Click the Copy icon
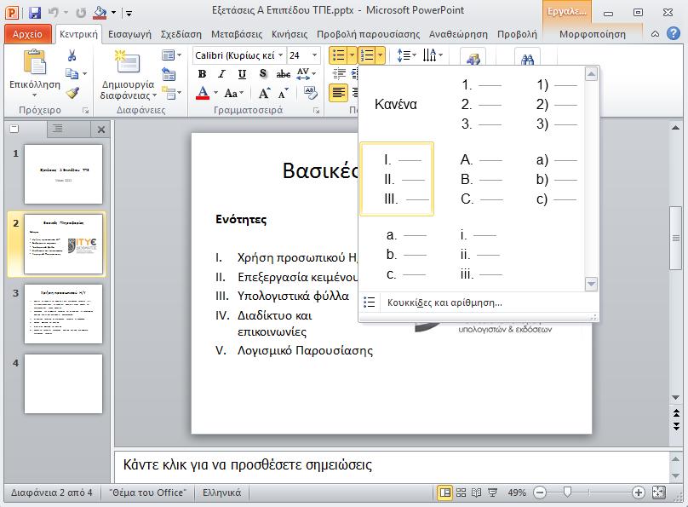The width and height of the screenshot is (688, 507). click(72, 73)
